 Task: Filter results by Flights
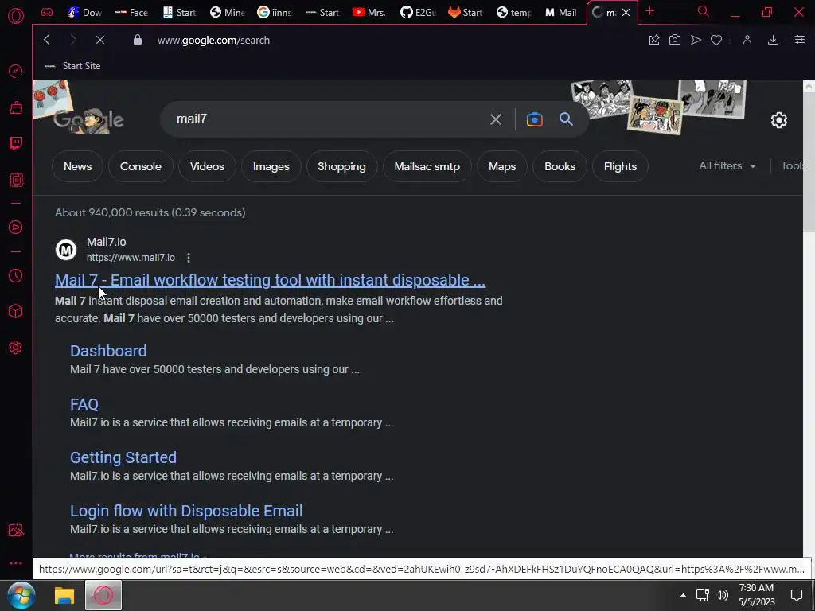[x=620, y=166]
